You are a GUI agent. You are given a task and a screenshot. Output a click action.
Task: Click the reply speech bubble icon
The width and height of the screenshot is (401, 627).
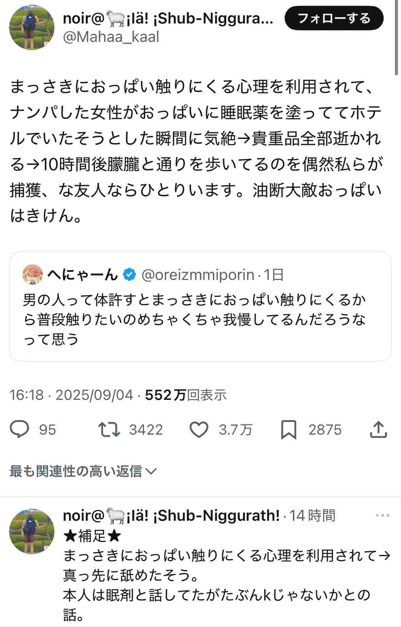pyautogui.click(x=19, y=429)
